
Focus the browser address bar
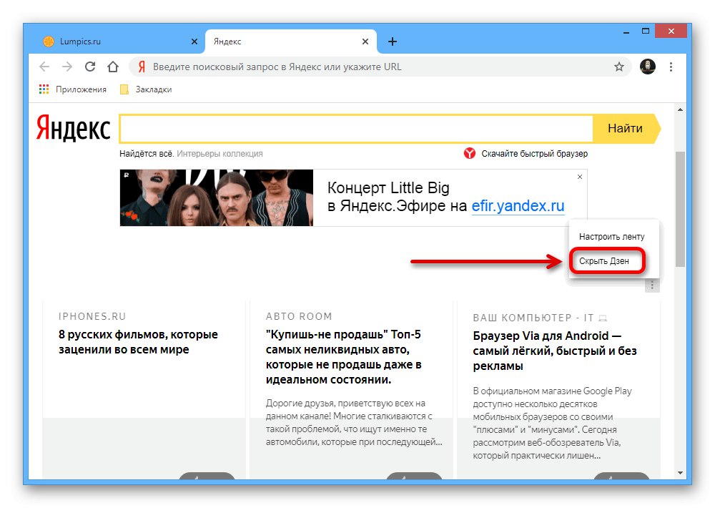point(381,67)
